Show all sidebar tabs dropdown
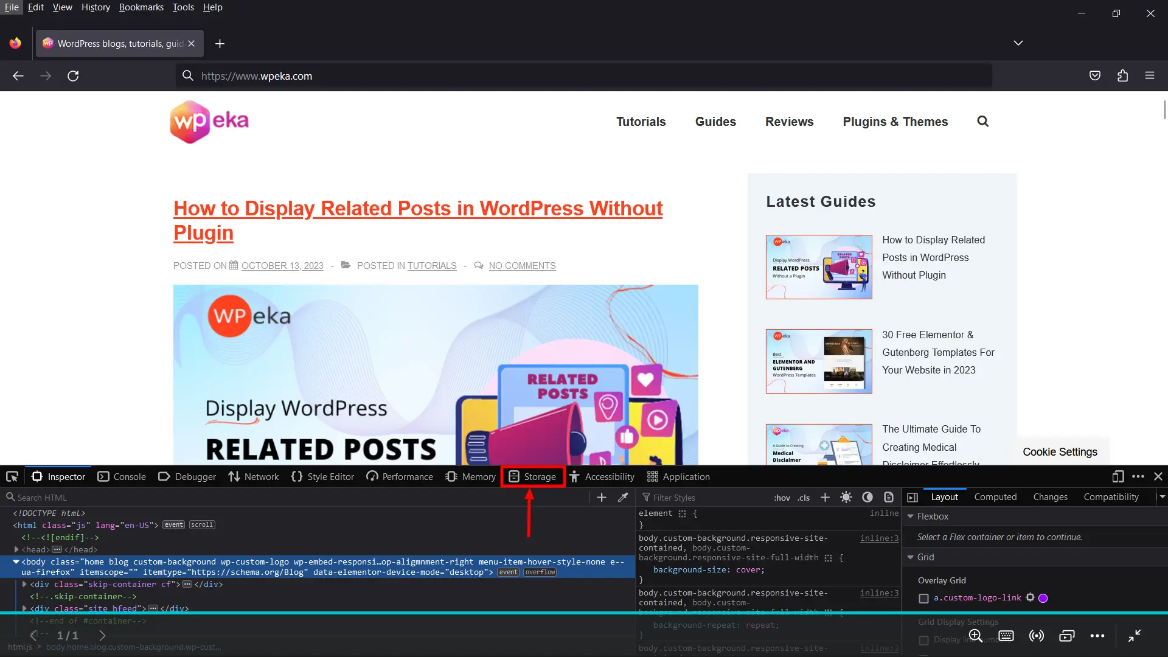The image size is (1168, 657). tap(1162, 497)
